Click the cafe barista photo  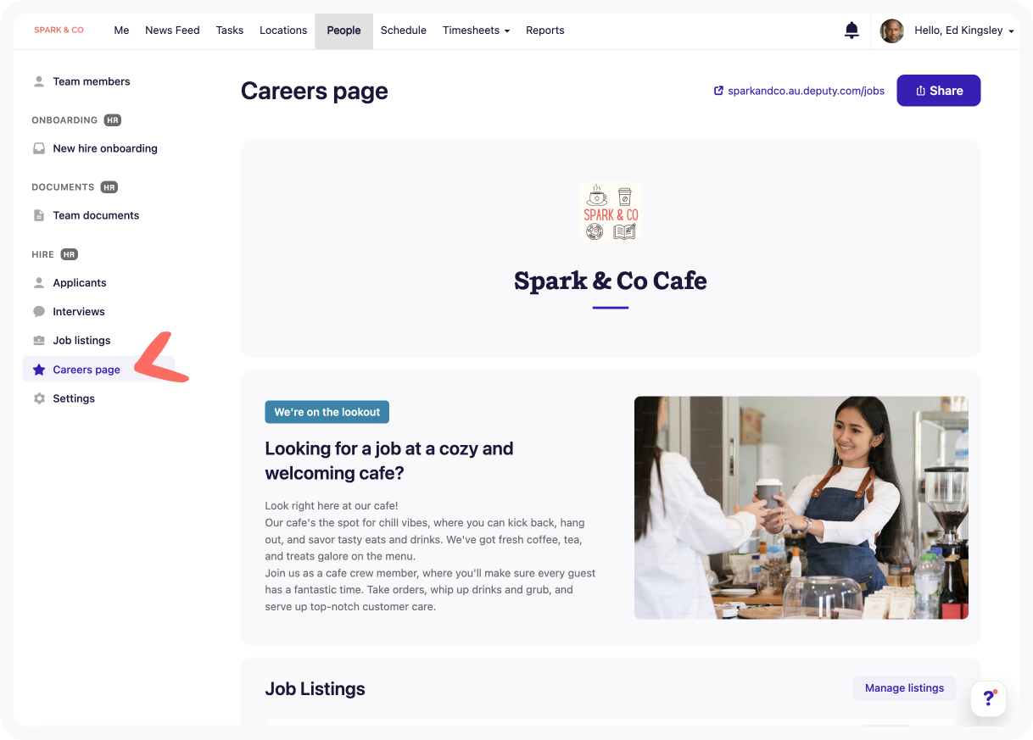click(x=801, y=508)
